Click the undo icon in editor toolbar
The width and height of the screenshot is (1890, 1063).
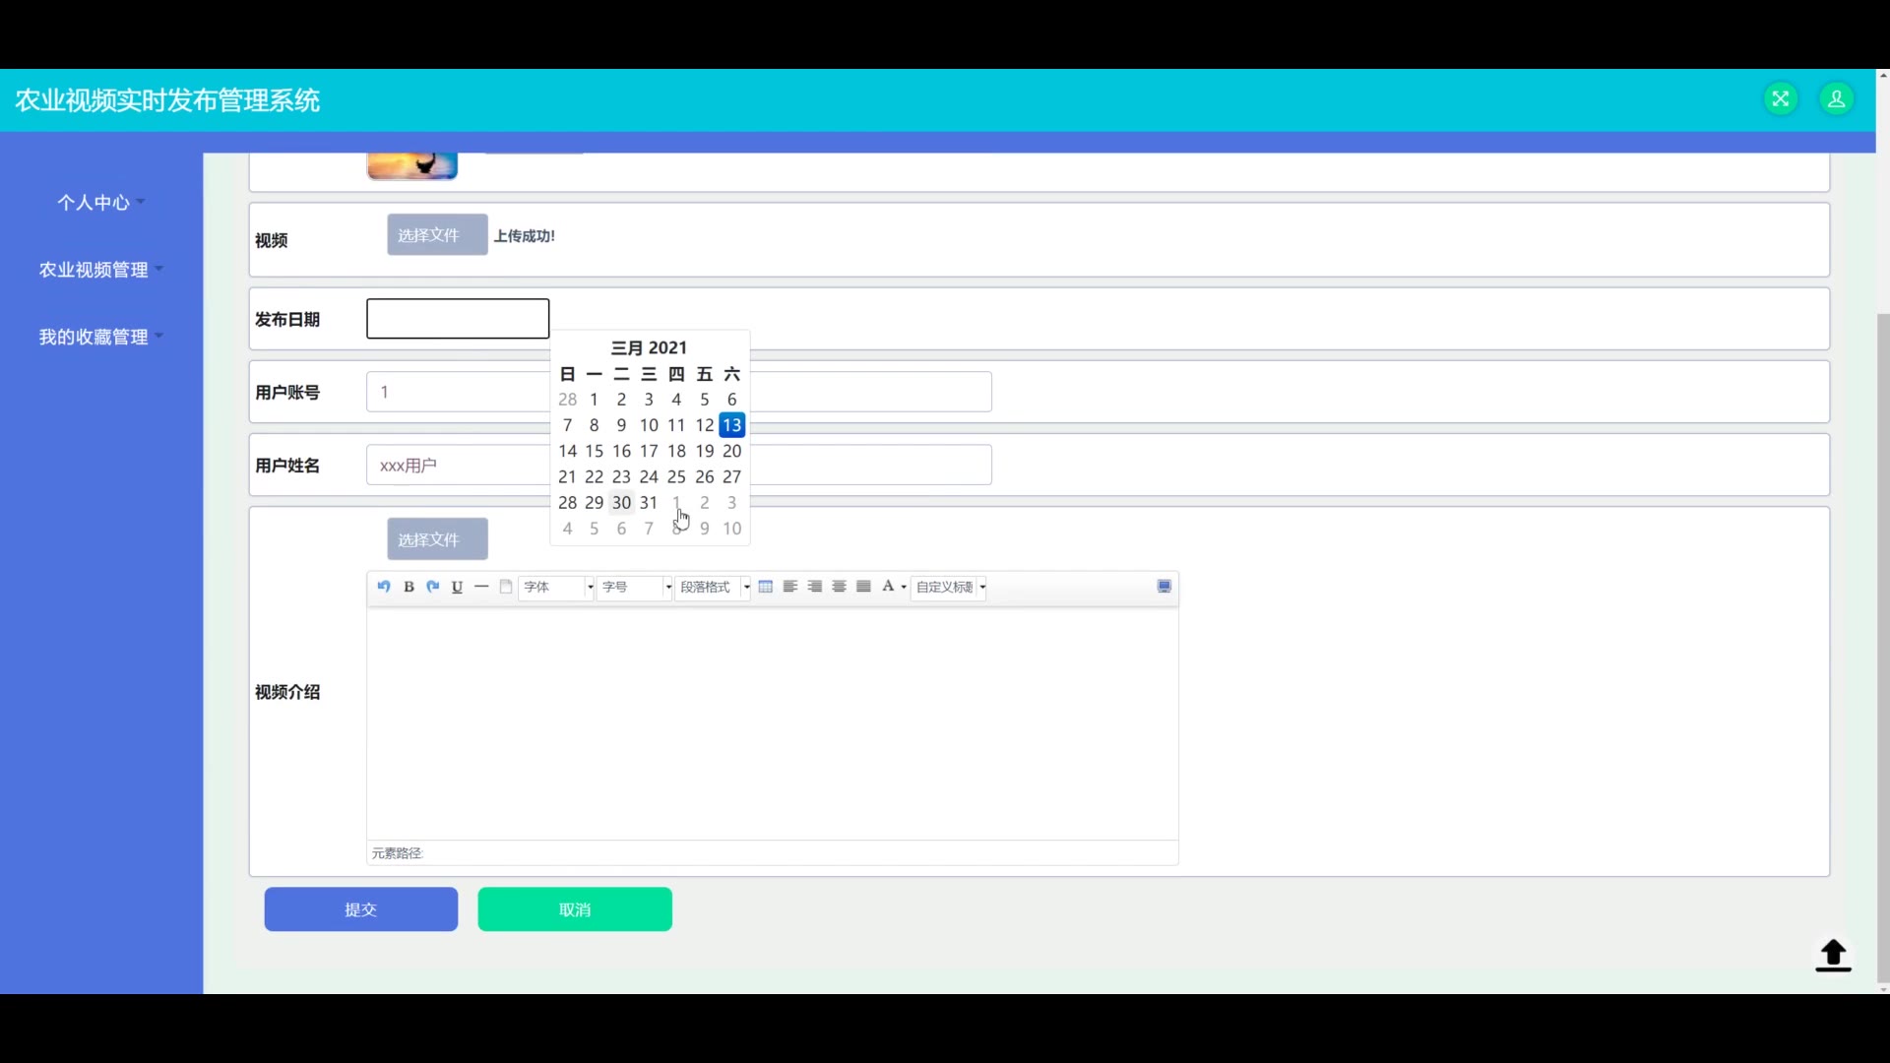(x=384, y=587)
